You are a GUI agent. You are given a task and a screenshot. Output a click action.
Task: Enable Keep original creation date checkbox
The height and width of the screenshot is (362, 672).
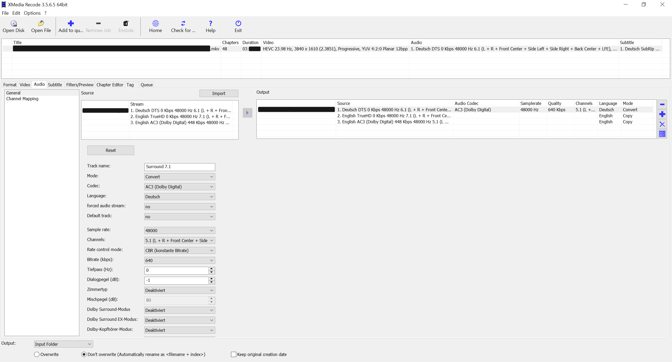click(234, 354)
